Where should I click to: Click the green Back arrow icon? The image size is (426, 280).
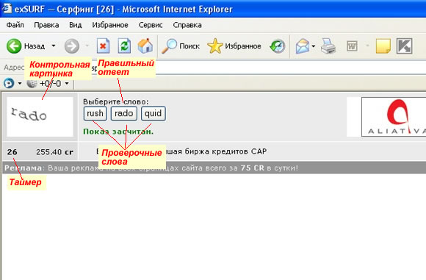click(x=14, y=46)
